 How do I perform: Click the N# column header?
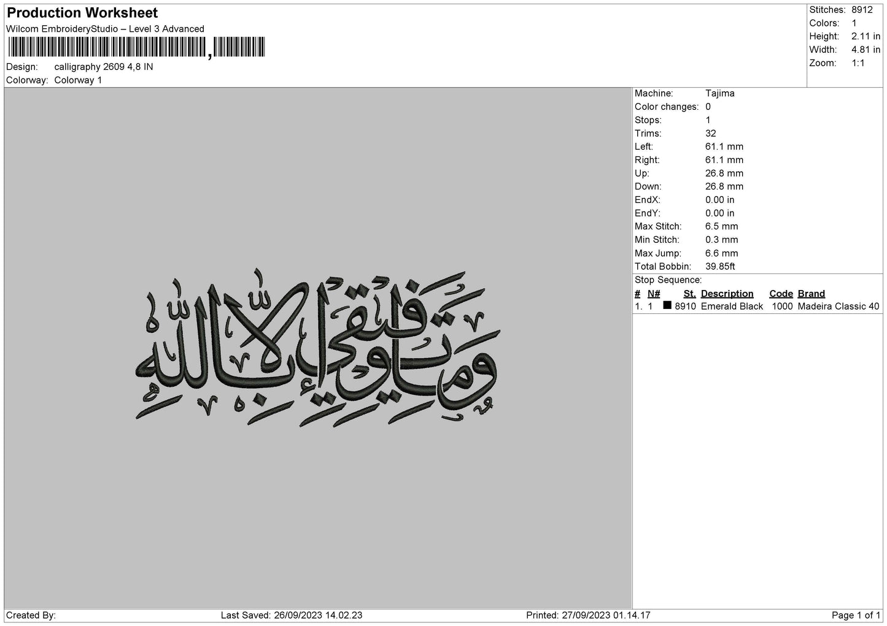tap(654, 294)
